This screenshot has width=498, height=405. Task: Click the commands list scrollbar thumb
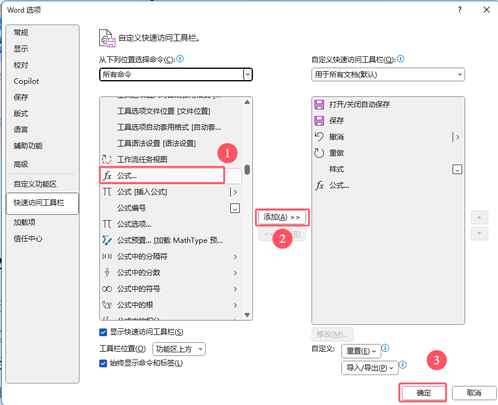(x=247, y=169)
